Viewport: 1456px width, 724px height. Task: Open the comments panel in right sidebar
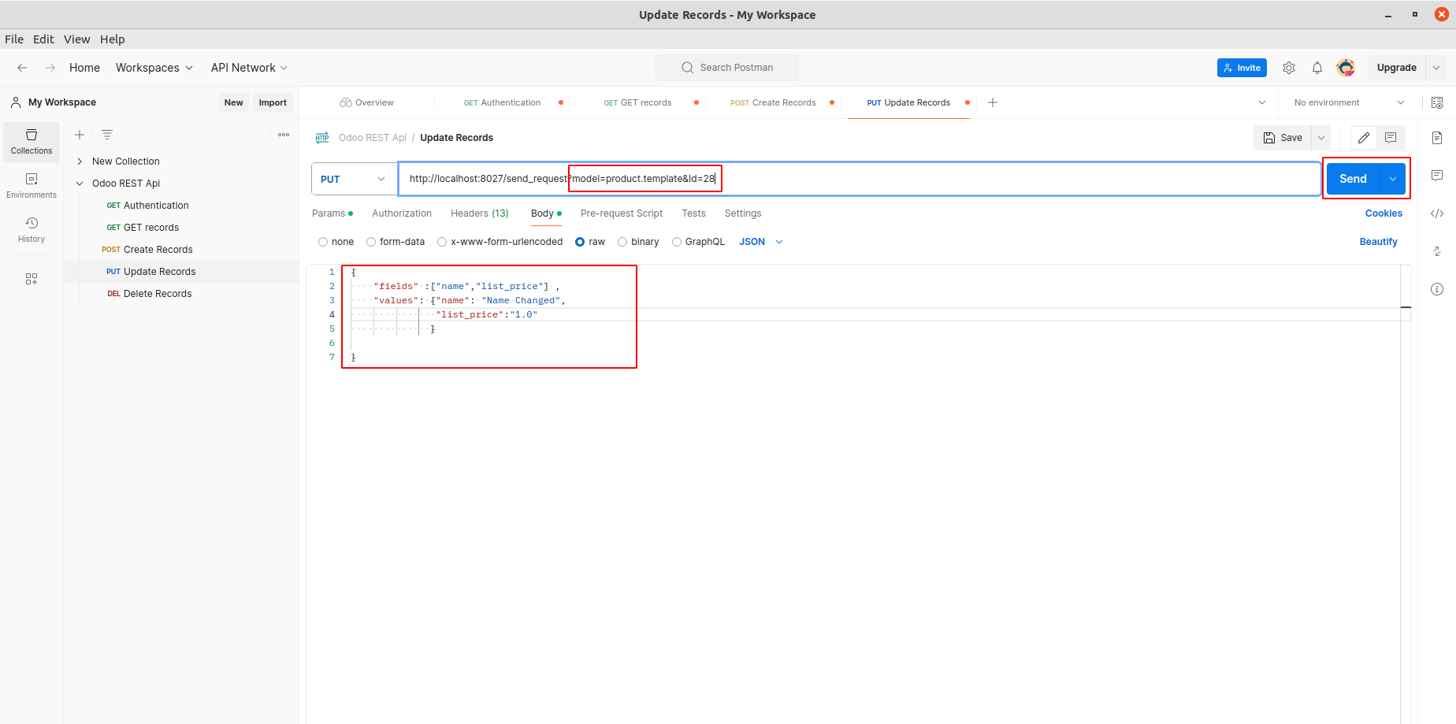(x=1437, y=175)
